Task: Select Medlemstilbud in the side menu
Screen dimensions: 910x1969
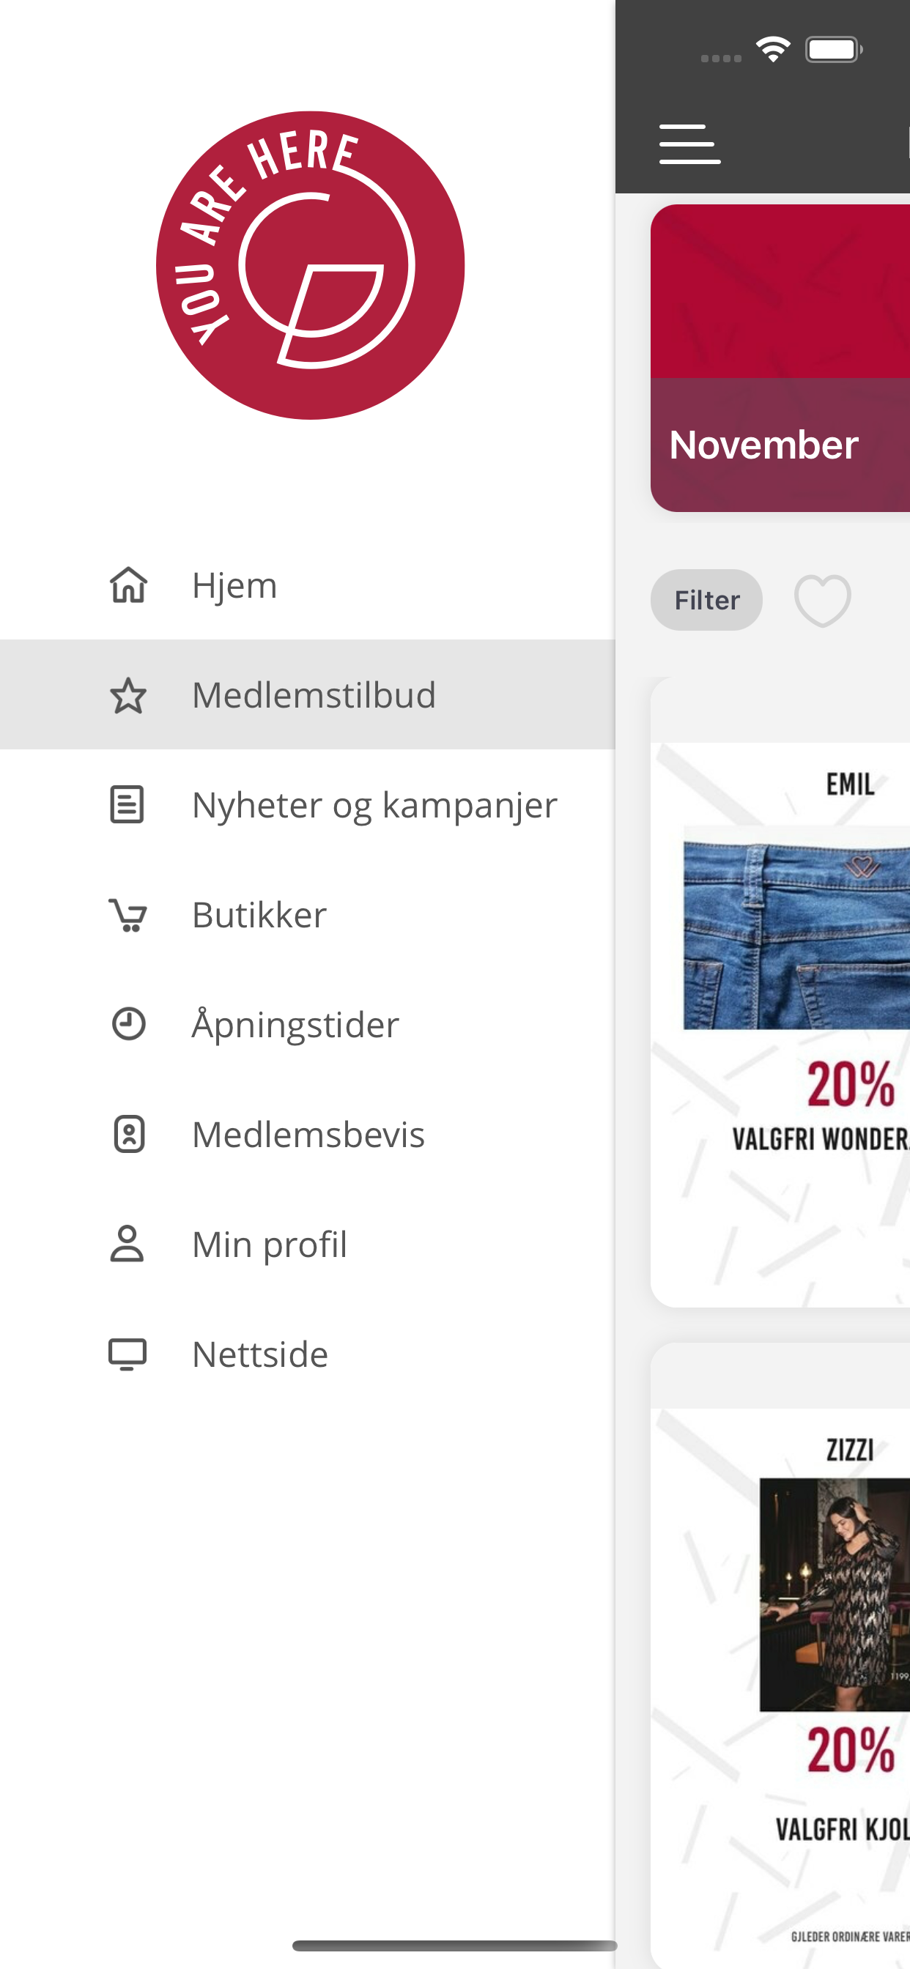Action: tap(314, 696)
